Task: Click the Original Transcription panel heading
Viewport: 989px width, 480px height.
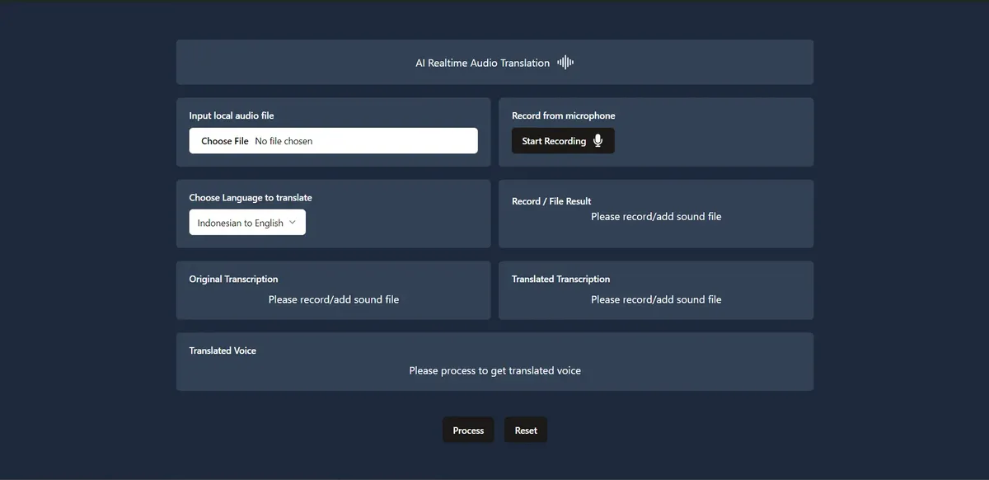Action: tap(233, 279)
